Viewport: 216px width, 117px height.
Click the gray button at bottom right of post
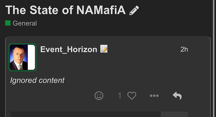tap(174, 114)
